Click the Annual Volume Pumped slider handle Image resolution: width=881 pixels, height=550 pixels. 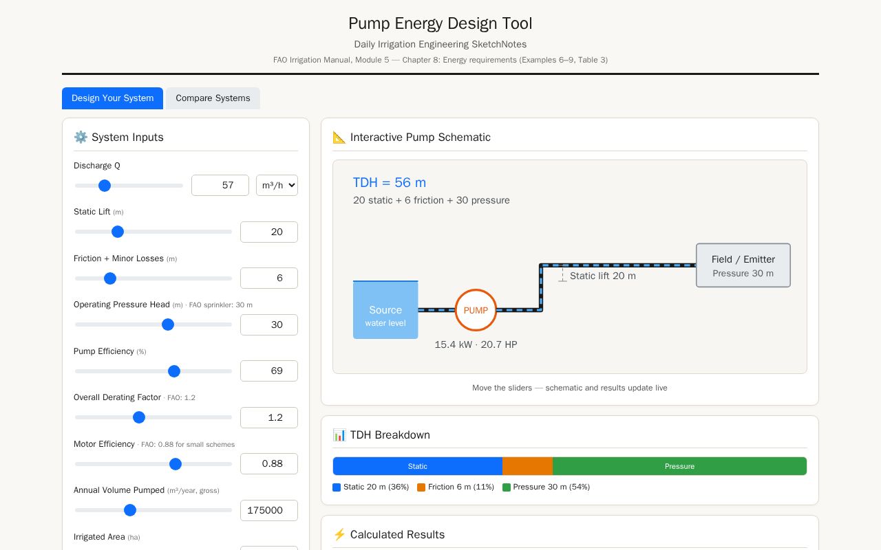point(130,510)
